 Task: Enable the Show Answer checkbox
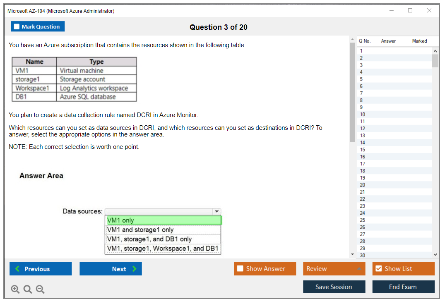pyautogui.click(x=240, y=268)
